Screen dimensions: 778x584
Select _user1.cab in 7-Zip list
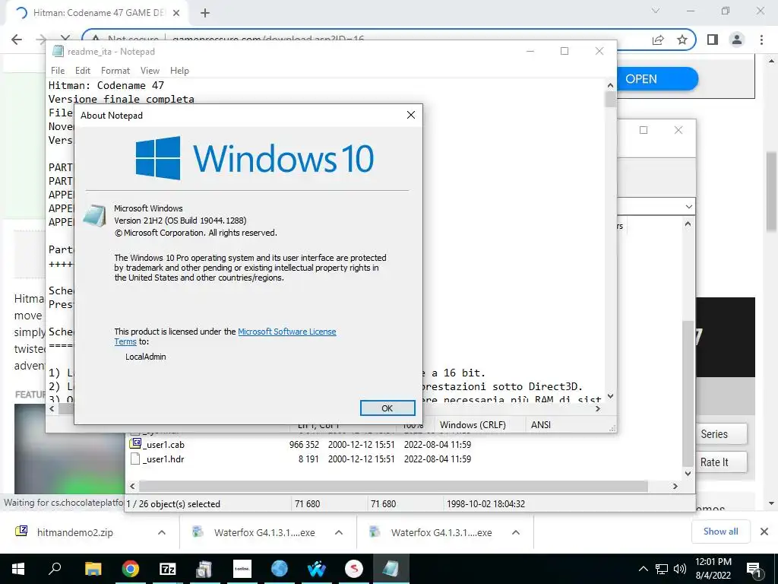164,444
